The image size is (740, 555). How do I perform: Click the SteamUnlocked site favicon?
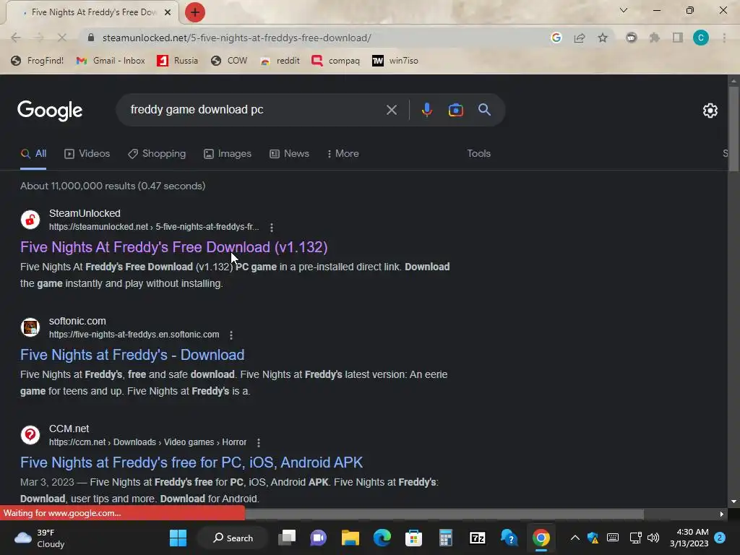tap(30, 220)
